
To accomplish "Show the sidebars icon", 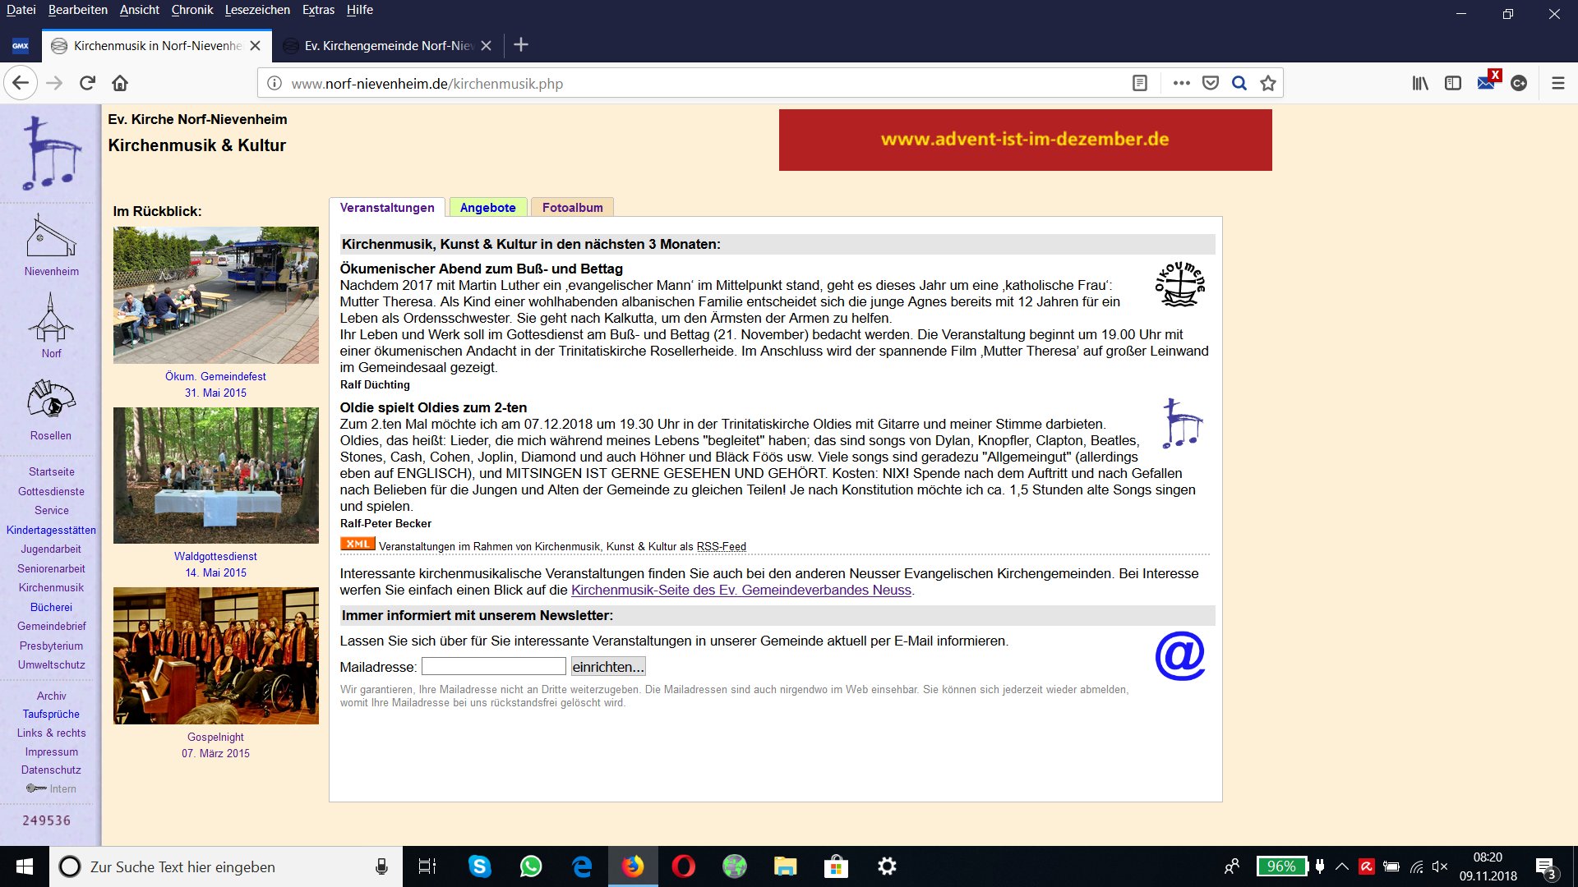I will [x=1453, y=83].
